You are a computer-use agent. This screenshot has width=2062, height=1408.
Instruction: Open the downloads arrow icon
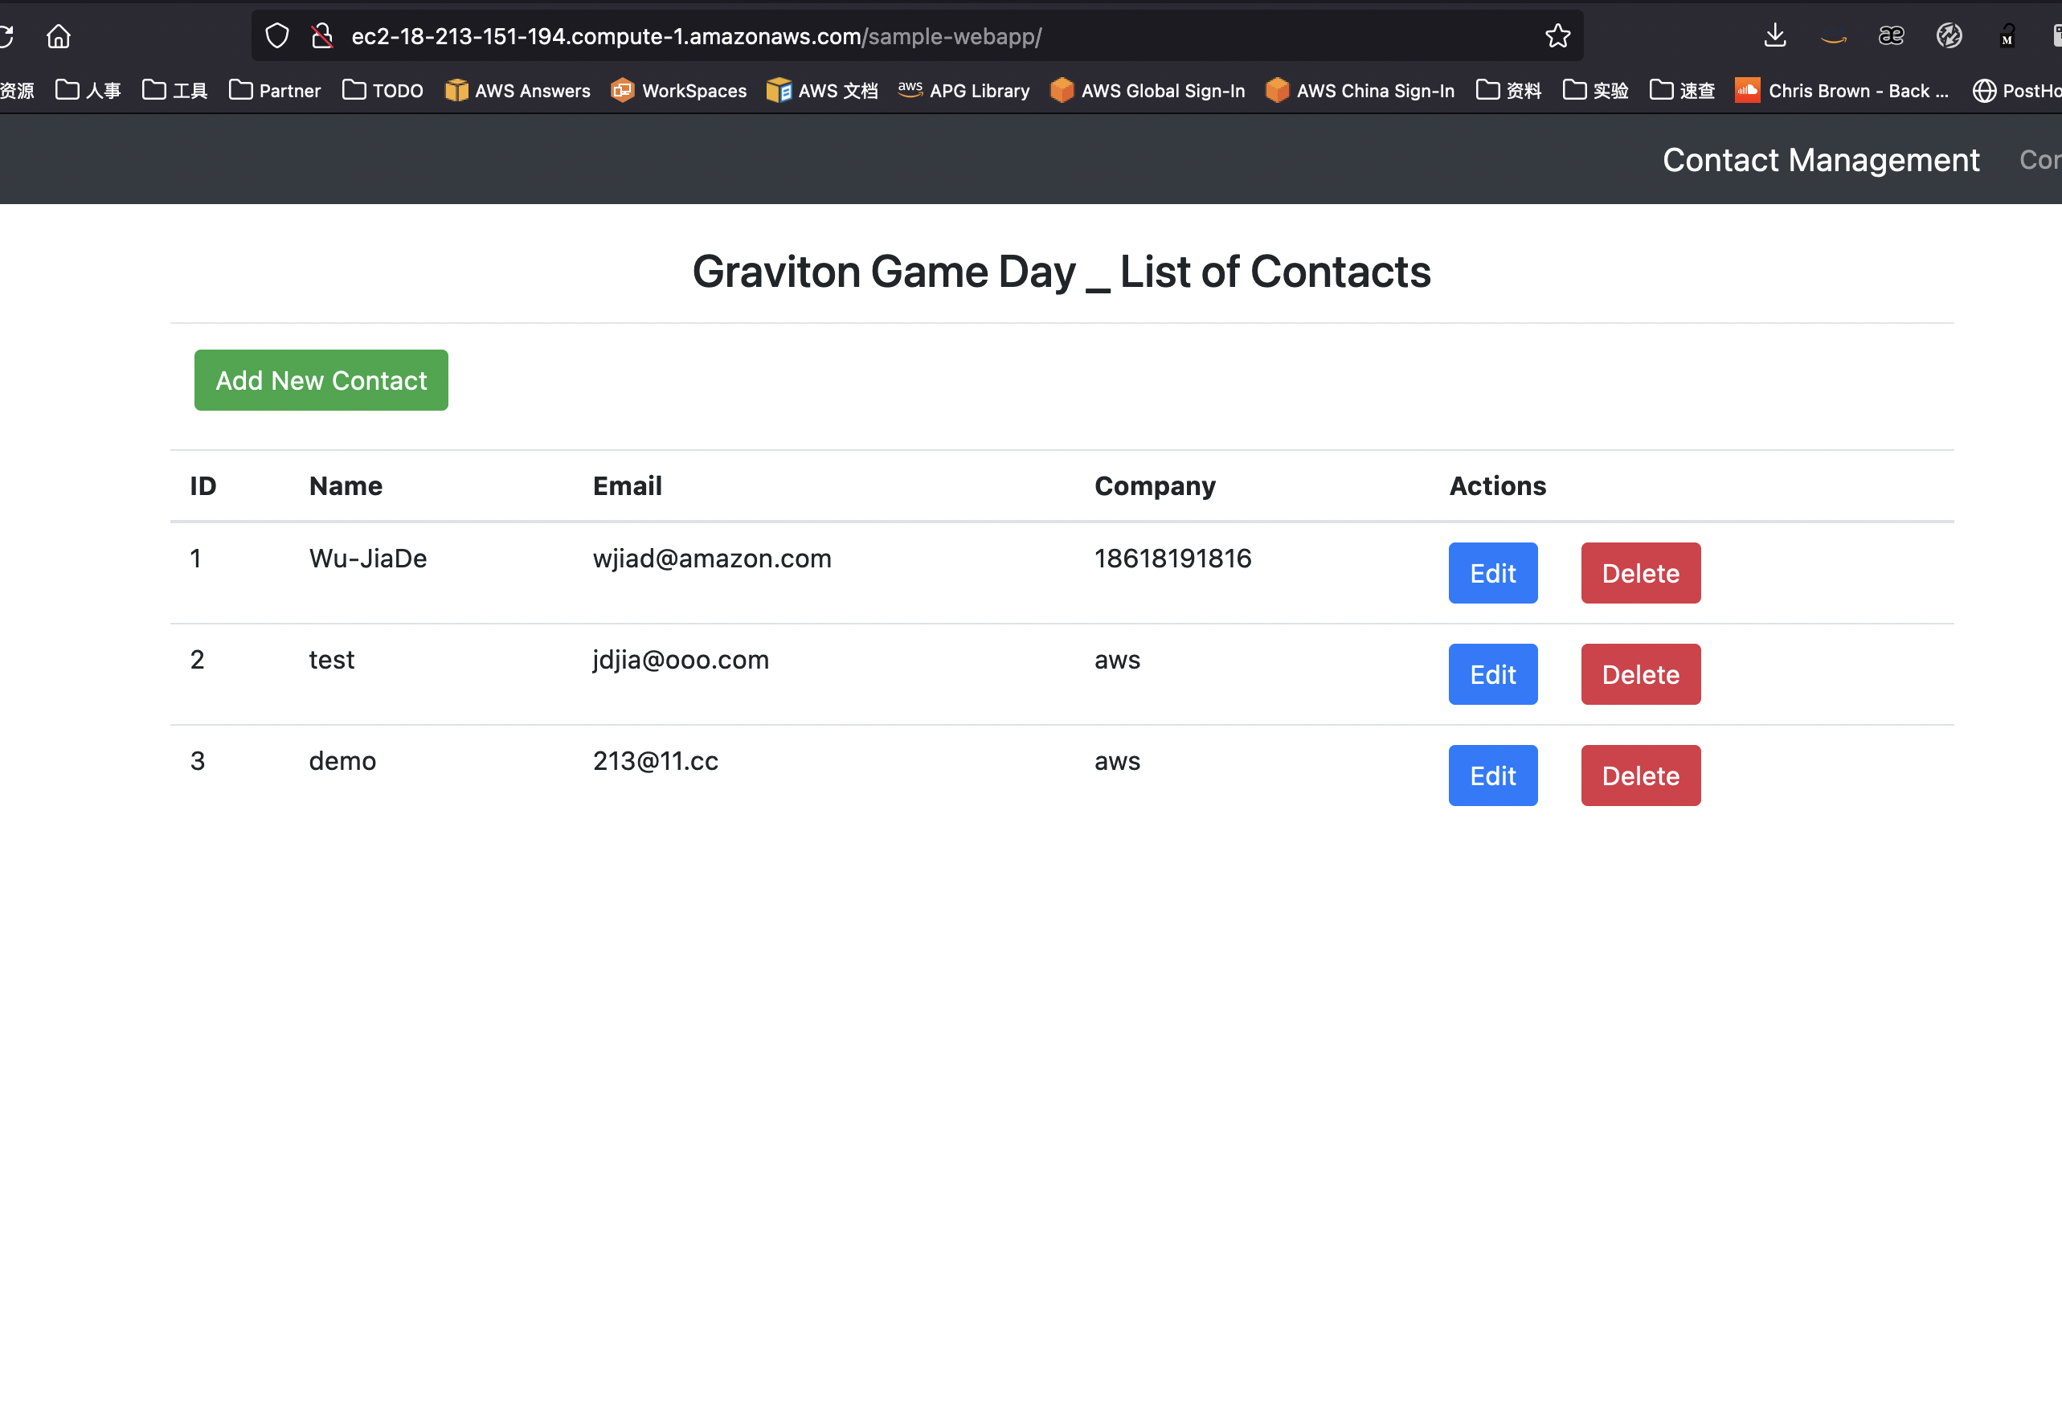click(x=1774, y=36)
